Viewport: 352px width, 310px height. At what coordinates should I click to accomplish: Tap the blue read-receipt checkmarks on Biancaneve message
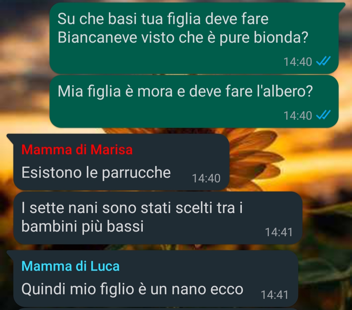coord(323,61)
